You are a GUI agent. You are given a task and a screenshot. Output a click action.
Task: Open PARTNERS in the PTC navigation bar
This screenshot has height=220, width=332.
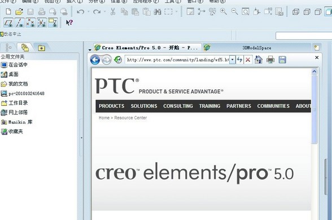pos(239,106)
